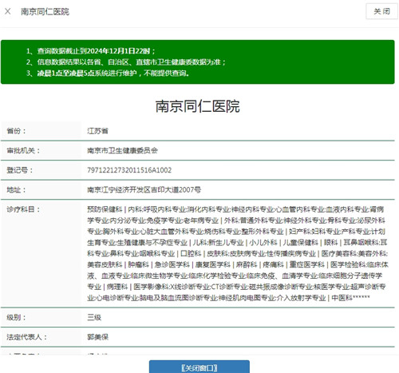The width and height of the screenshot is (399, 373).
Task: Click notice line 查询数据截止到2024年12月1日22时
Action: [91, 51]
